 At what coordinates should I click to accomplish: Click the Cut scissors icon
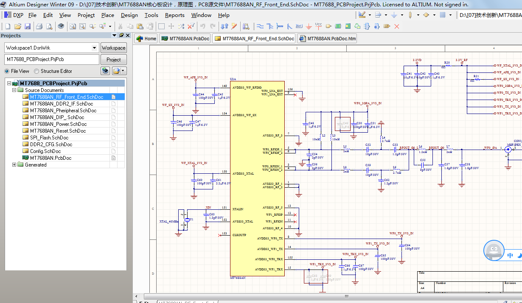pyautogui.click(x=120, y=26)
